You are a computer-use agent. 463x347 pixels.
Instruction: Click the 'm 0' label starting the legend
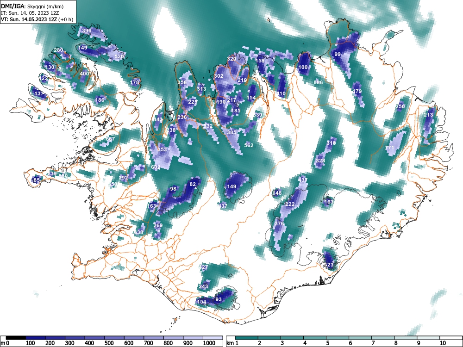[x=5, y=343]
